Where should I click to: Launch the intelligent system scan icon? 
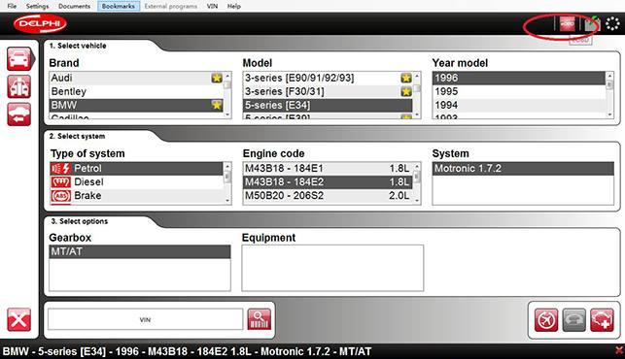click(x=602, y=319)
